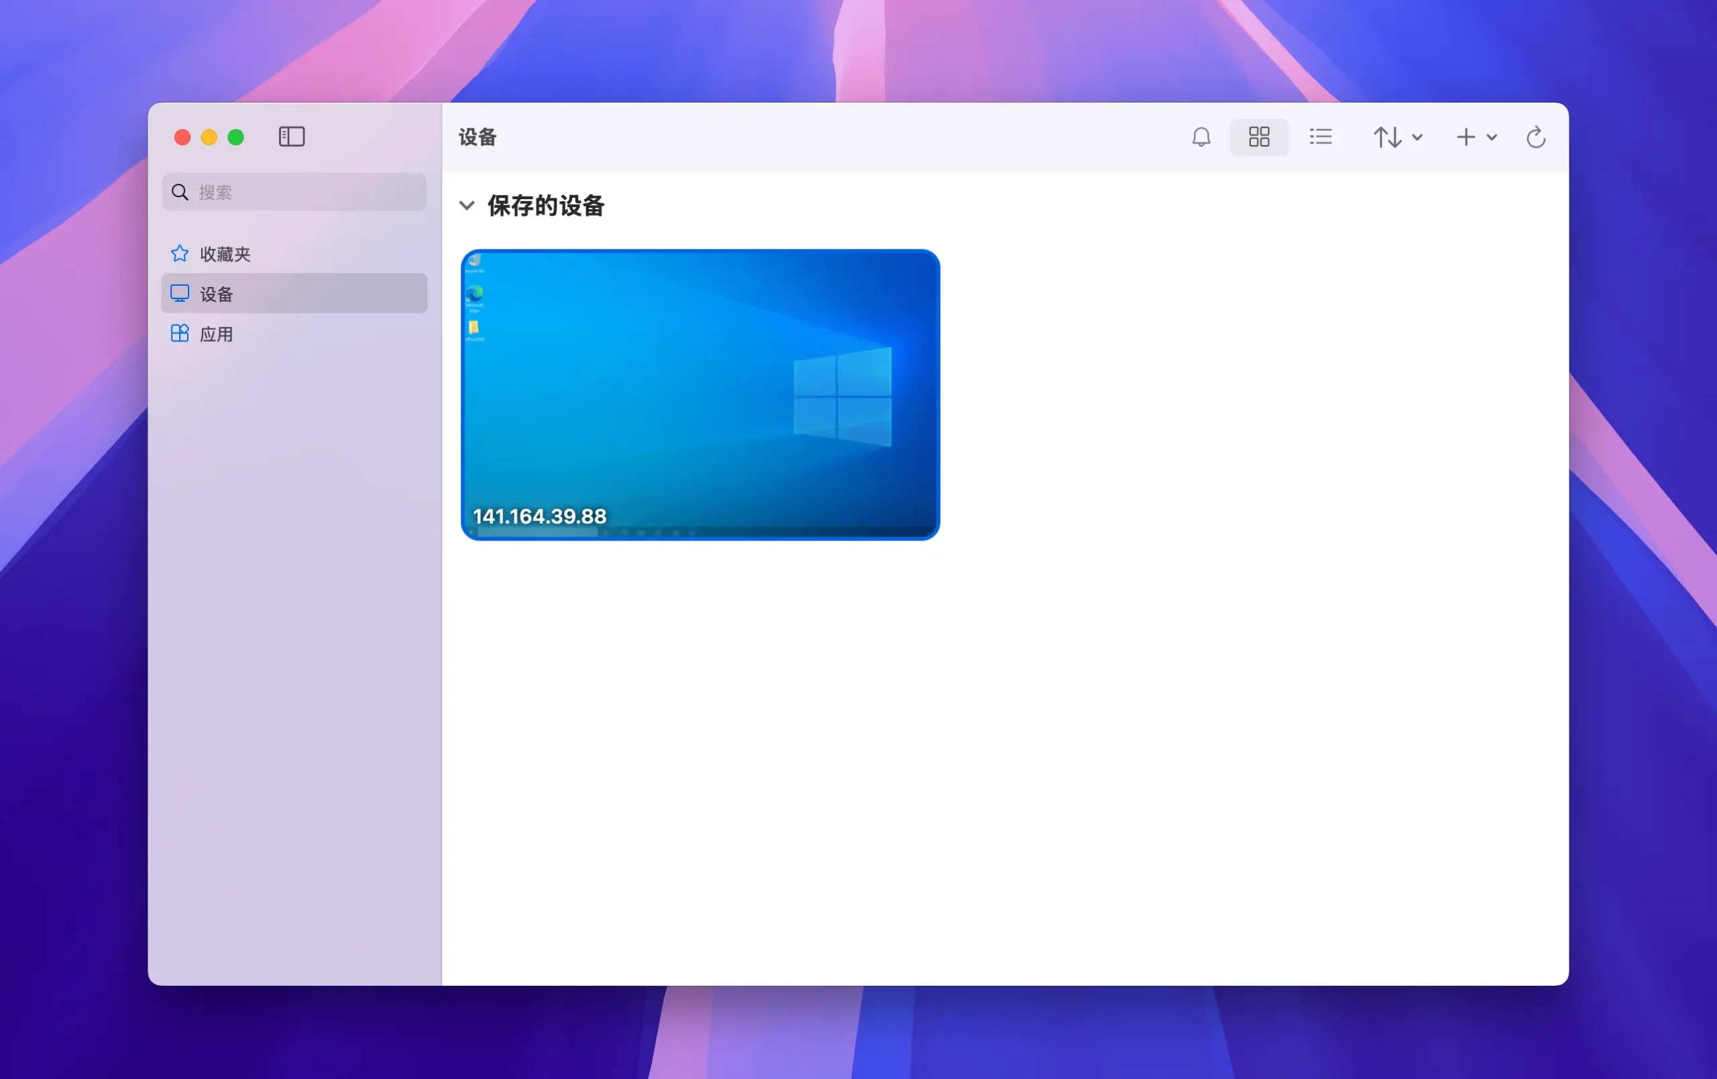Refresh the devices list
Screen dimensions: 1717x1079
click(x=1535, y=136)
